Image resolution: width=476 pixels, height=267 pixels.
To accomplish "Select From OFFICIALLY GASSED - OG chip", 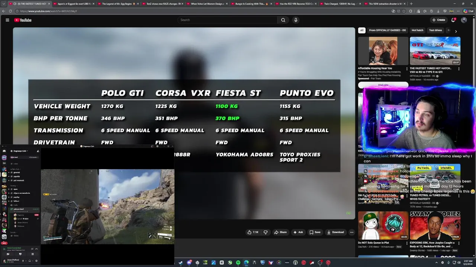I will click(x=387, y=30).
